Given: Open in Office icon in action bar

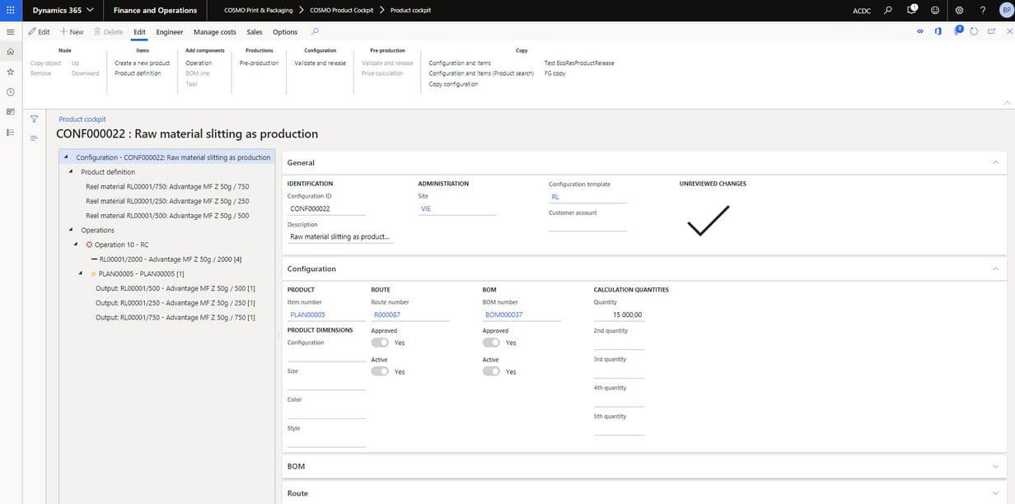Looking at the screenshot, I should tap(938, 31).
